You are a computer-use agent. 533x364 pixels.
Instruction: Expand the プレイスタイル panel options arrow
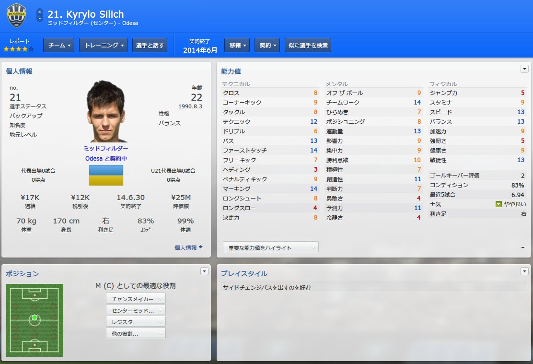pyautogui.click(x=524, y=271)
